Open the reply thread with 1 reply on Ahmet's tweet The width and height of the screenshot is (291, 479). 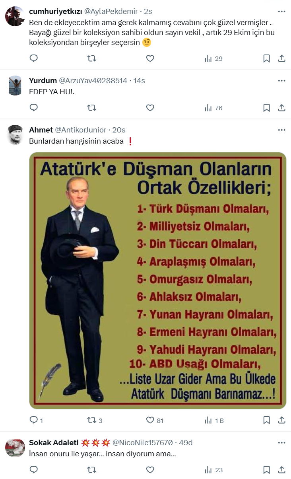coord(37,421)
